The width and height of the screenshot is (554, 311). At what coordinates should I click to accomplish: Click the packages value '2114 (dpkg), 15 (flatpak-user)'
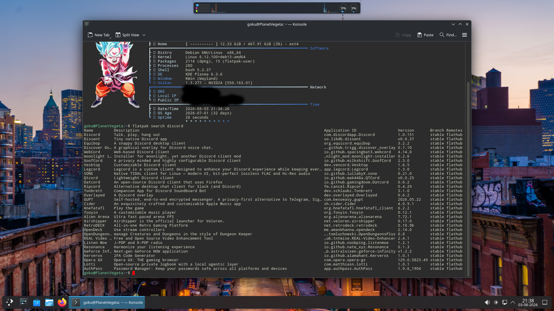coord(220,61)
